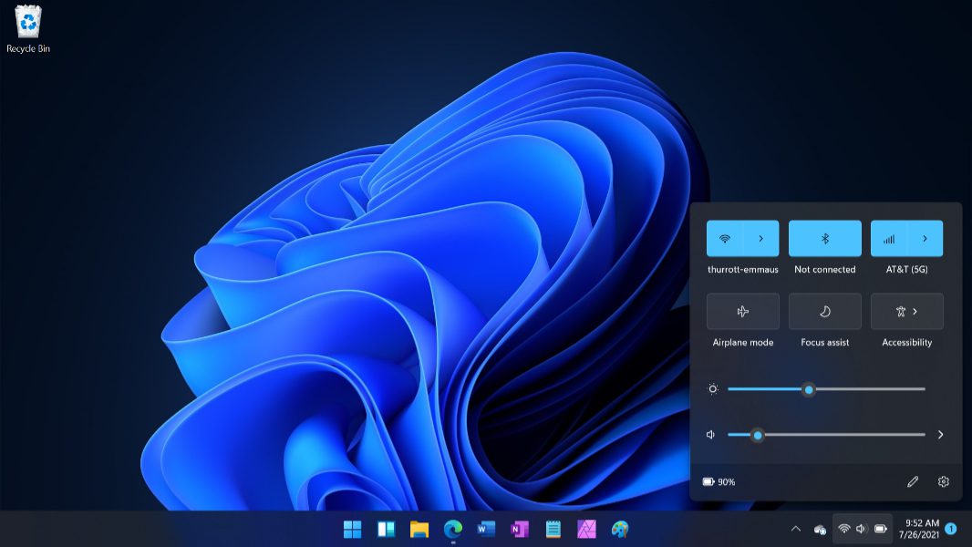Open all settings via gear icon
The width and height of the screenshot is (972, 547).
coord(944,481)
